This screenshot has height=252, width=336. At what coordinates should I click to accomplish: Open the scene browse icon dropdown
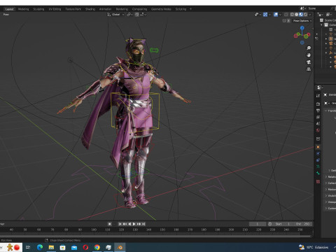pos(302,8)
